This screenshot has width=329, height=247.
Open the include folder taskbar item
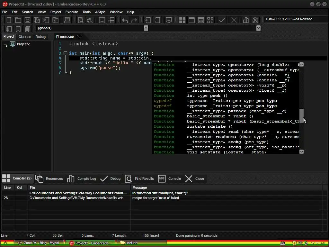(x=142, y=243)
